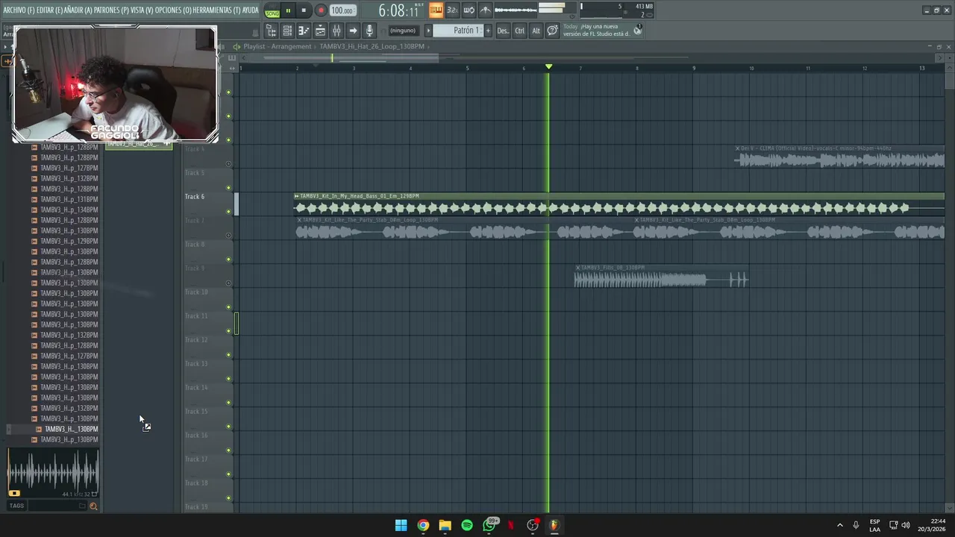Select the TAMBV3_Kit_In_My_Head_Bass clip

(x=619, y=204)
